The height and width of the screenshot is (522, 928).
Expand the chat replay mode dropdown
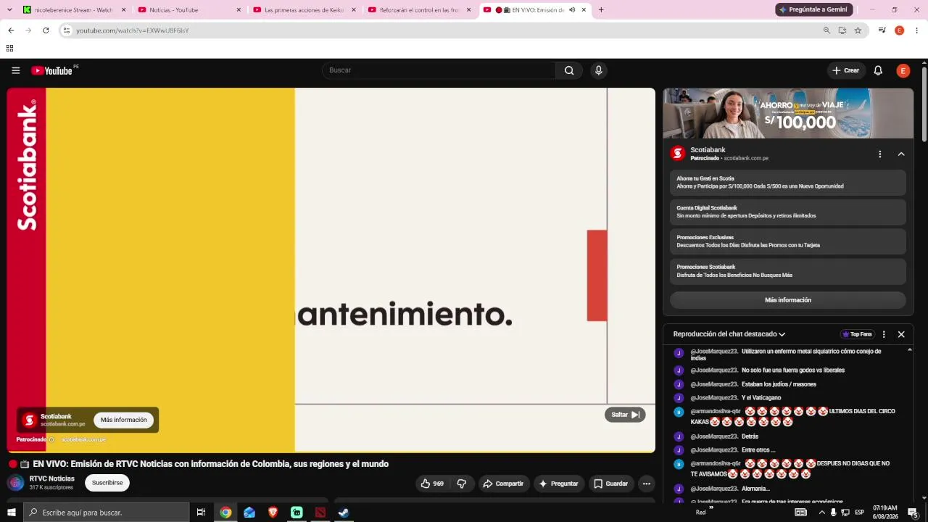coord(729,334)
